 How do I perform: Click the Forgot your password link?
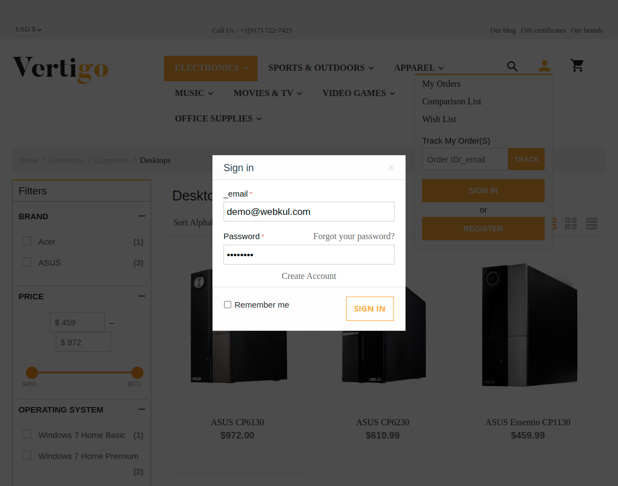354,236
